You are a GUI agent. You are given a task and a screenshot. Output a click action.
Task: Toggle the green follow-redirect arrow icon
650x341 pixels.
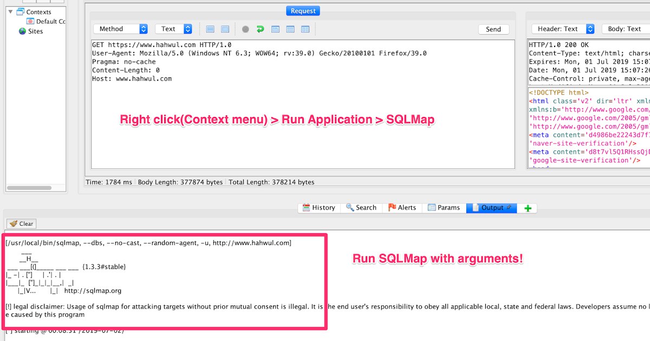[260, 29]
